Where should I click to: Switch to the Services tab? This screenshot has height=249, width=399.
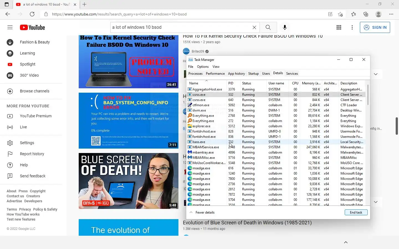[292, 74]
